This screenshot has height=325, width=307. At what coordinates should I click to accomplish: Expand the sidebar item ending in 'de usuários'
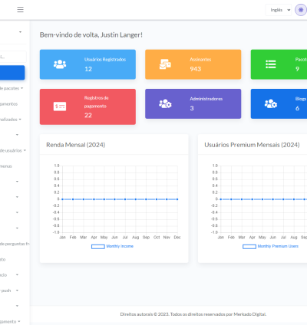[13, 151]
